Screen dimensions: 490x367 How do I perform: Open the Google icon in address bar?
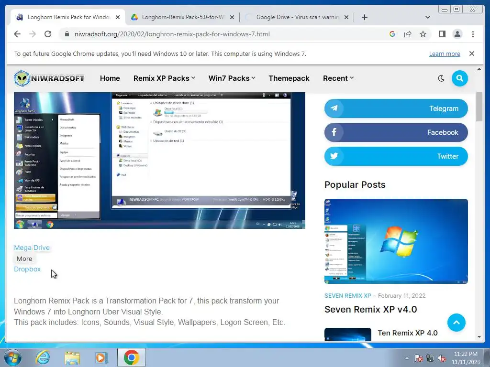tap(392, 34)
